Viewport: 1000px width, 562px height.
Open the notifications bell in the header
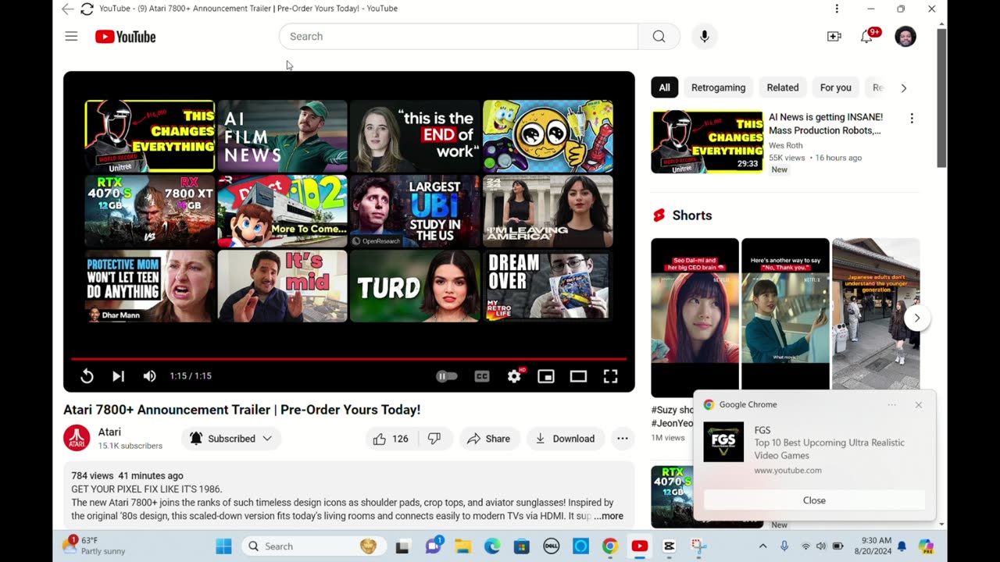[x=866, y=37]
